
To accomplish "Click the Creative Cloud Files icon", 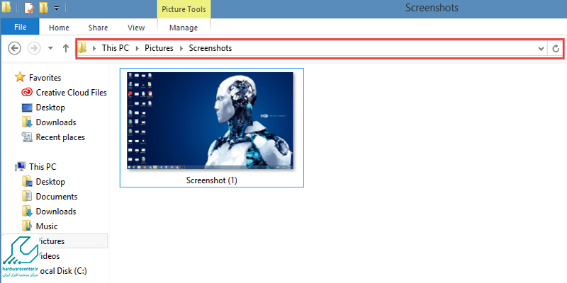I will [27, 93].
